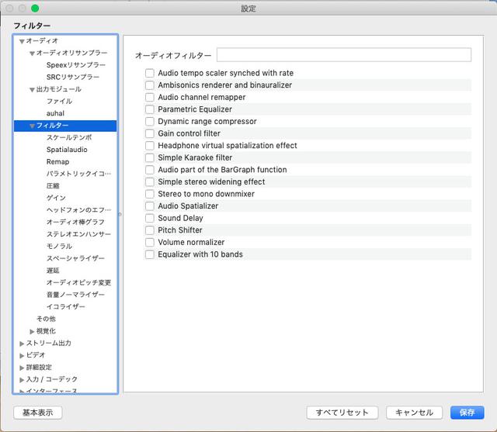Select ステレオエンハンサー tree item
497x432 pixels.
point(78,234)
